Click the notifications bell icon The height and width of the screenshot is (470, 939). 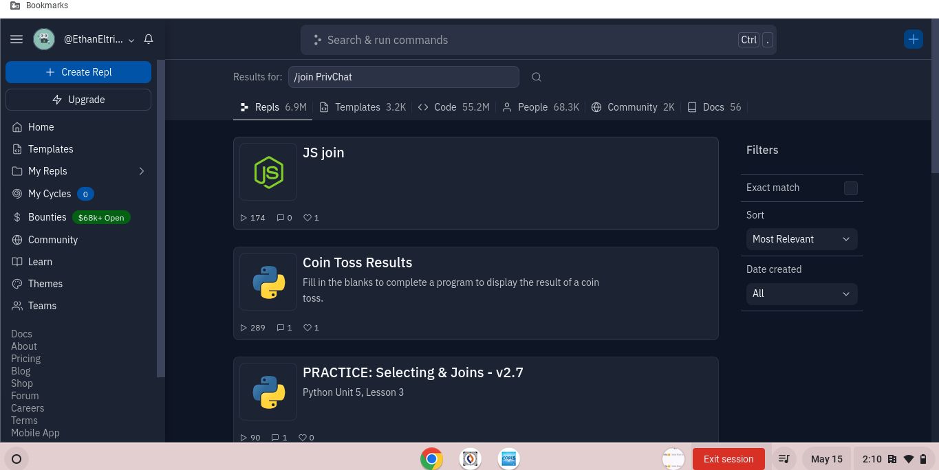coord(149,40)
